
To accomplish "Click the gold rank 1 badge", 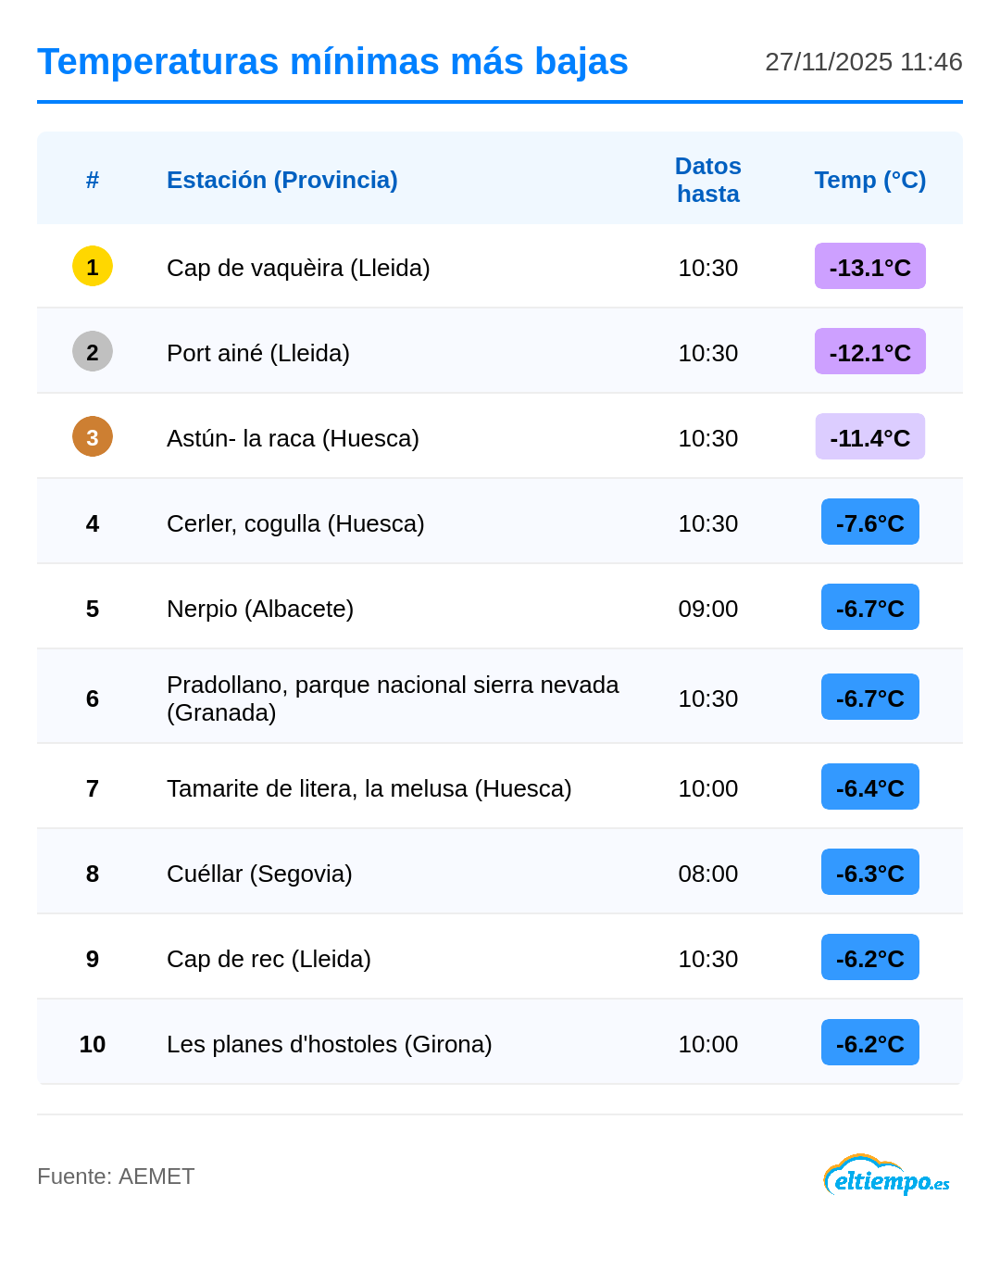I will pos(93,267).
